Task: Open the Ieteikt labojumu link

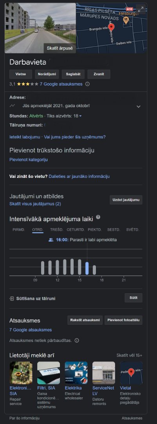Action: 25,137
